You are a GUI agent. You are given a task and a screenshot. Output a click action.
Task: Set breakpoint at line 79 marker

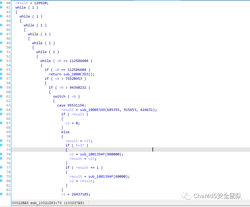tap(1, 176)
